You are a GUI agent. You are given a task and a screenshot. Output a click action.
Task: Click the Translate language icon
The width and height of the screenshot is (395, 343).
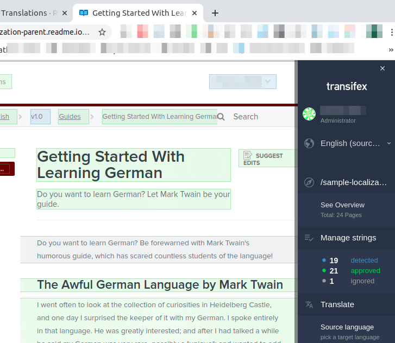click(309, 304)
